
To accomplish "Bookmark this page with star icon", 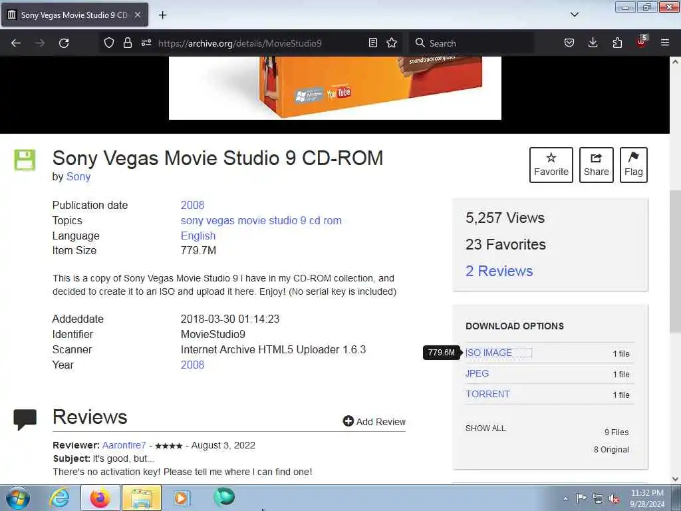I will click(392, 43).
